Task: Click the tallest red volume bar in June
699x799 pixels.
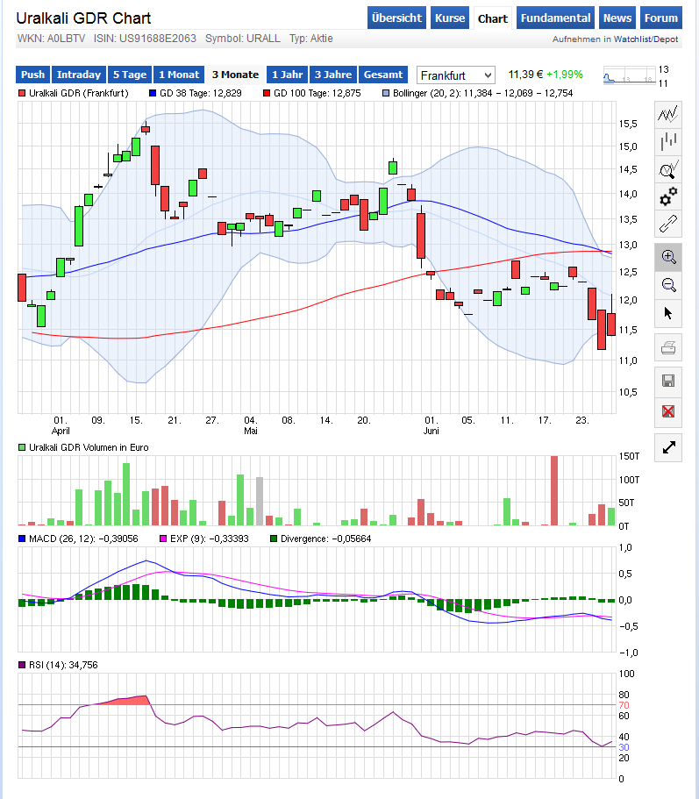Action: [554, 490]
